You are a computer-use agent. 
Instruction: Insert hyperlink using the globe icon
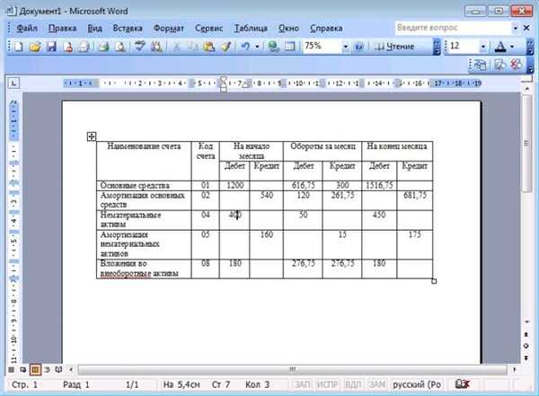(273, 47)
